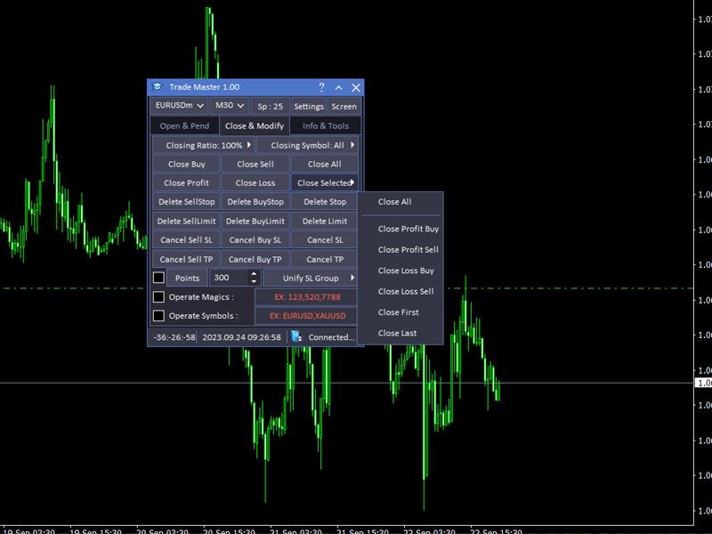This screenshot has width=712, height=534.
Task: Click Cancel Sell TP
Action: pyautogui.click(x=187, y=259)
